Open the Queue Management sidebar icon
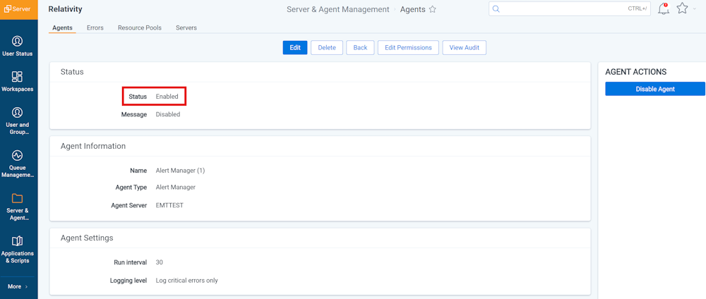Viewport: 706px width, 299px height. [17, 155]
